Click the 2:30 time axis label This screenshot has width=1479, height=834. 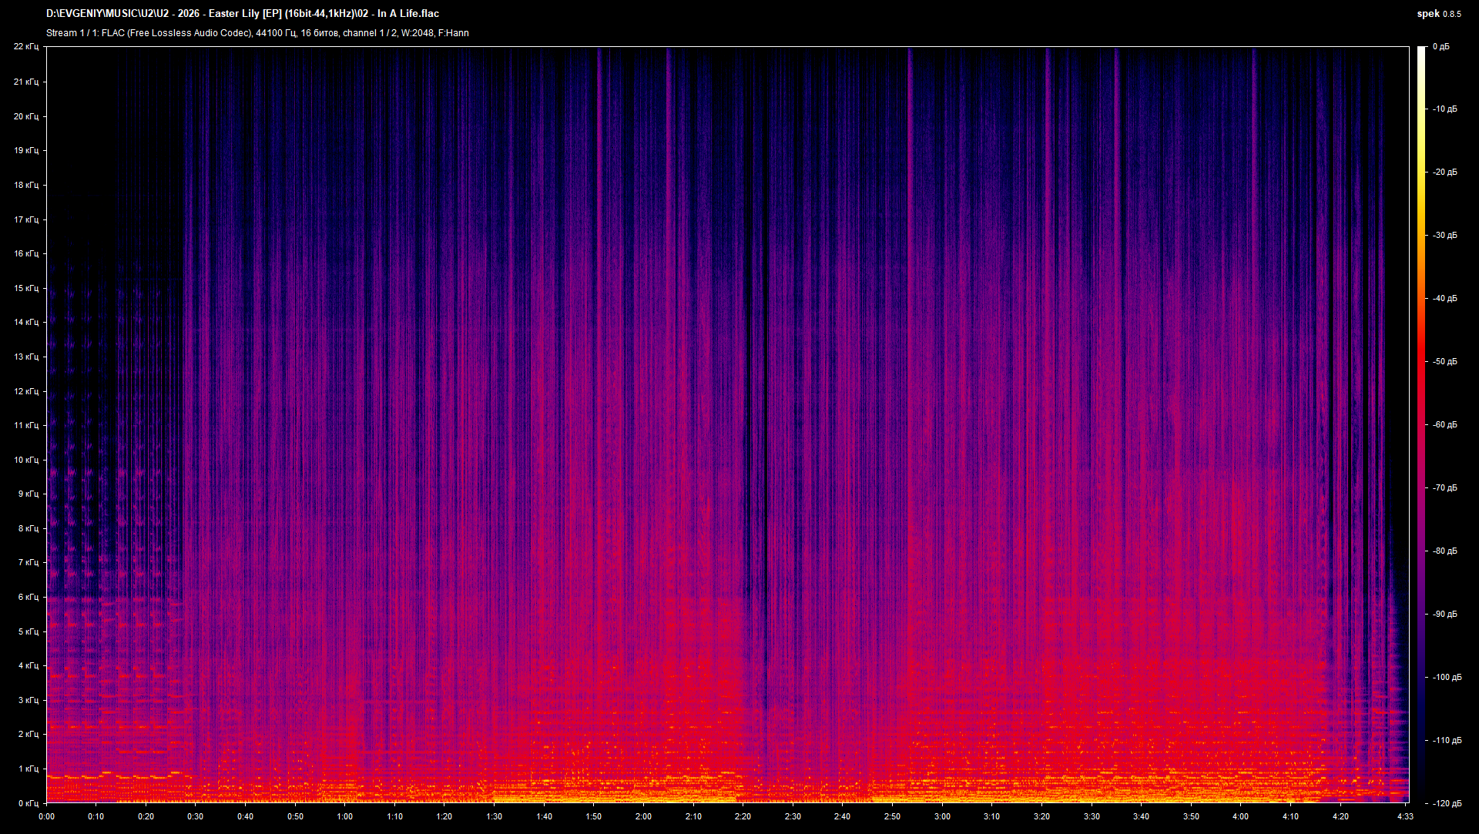(793, 816)
